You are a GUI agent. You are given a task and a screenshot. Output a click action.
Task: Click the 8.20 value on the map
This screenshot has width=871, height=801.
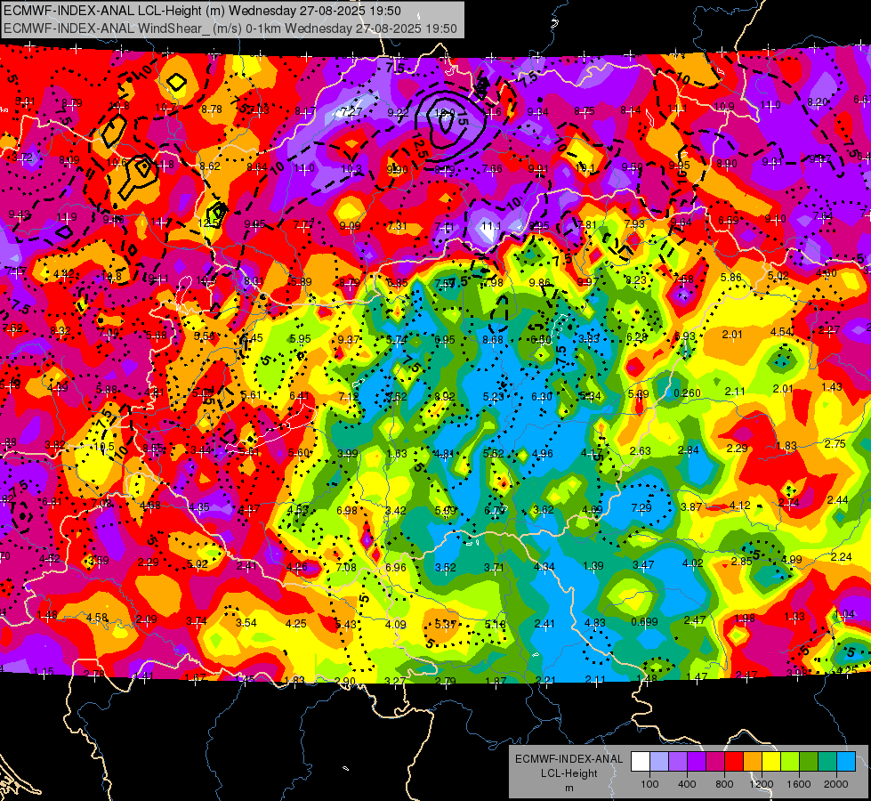(x=818, y=101)
